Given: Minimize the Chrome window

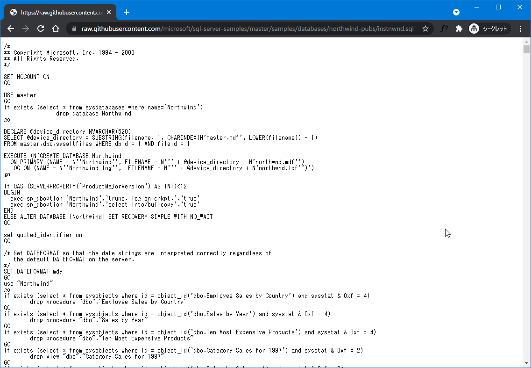Looking at the screenshot, I should 477,7.
